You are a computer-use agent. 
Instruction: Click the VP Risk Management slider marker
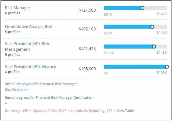tap(154, 47)
